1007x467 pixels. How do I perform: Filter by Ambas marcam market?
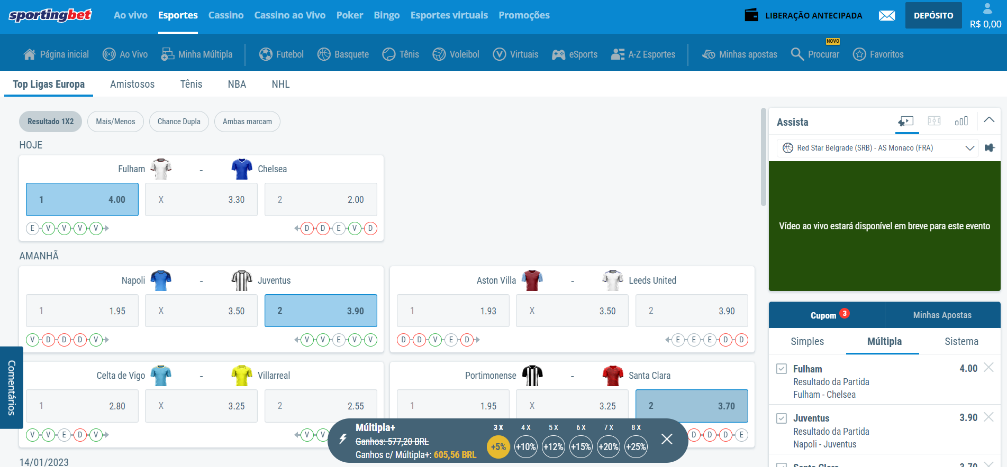[x=247, y=122]
